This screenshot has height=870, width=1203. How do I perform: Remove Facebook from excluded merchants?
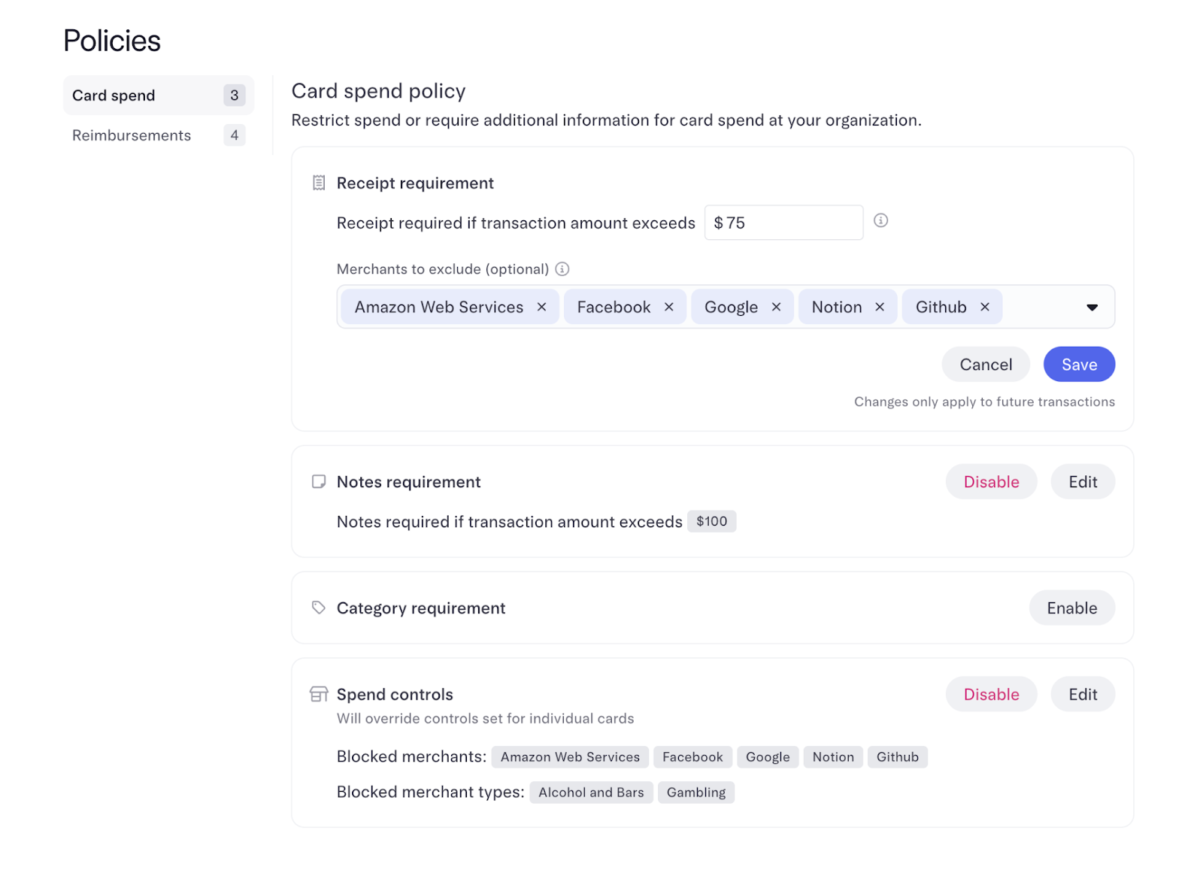pyautogui.click(x=668, y=307)
